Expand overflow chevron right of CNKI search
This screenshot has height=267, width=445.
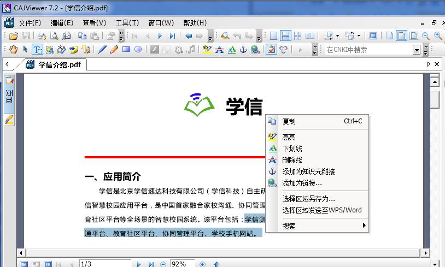426,50
